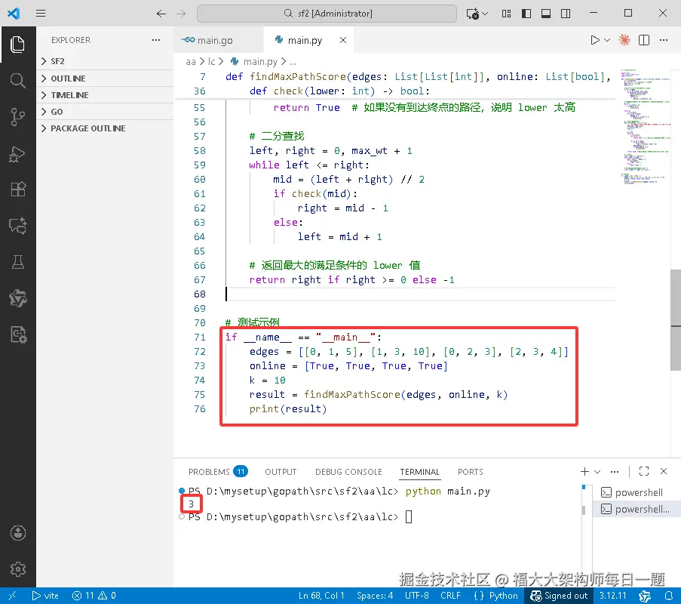Image resolution: width=681 pixels, height=604 pixels.
Task: Open the Manage gear menu
Action: [x=18, y=569]
